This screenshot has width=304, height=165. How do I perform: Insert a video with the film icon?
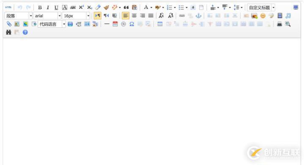pyautogui.click(x=280, y=16)
